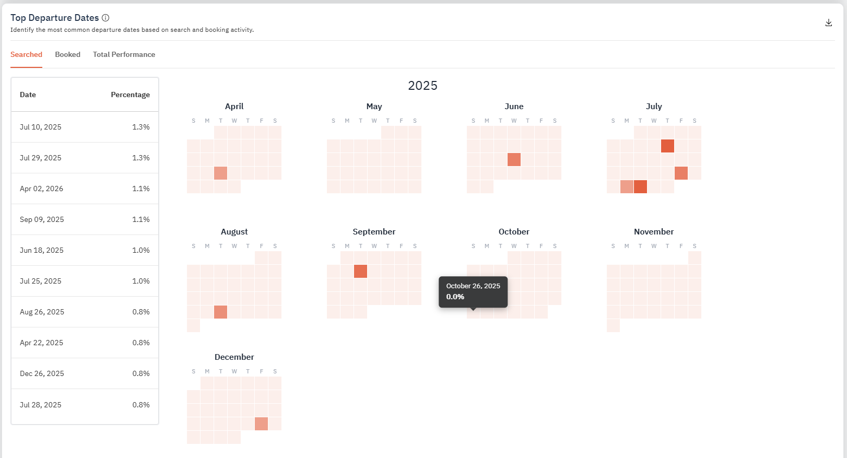The image size is (847, 458).
Task: Select the Jul 10, 2025 table row
Action: [x=85, y=127]
